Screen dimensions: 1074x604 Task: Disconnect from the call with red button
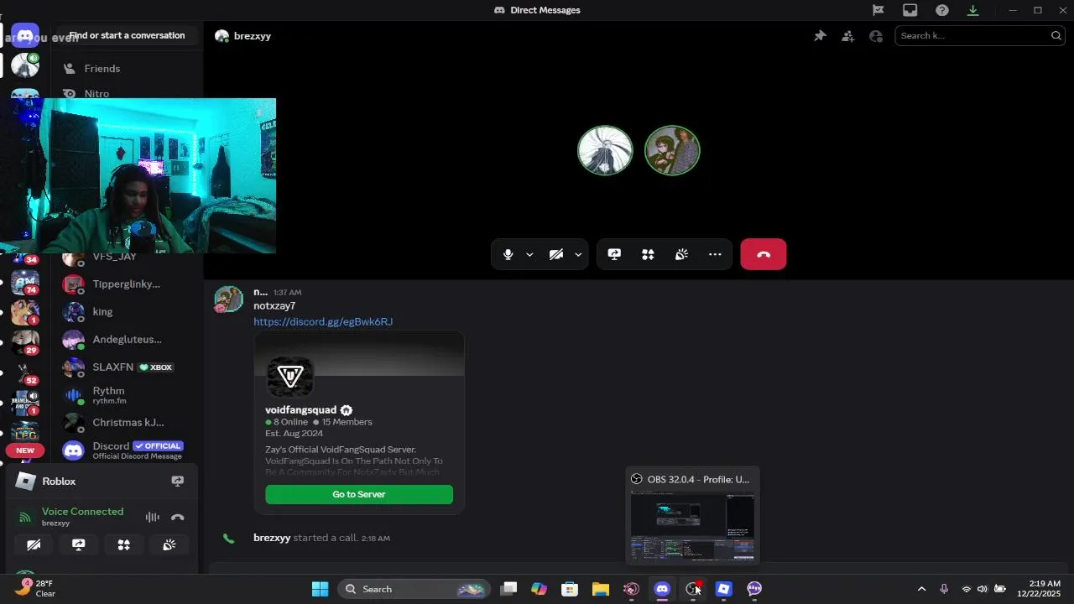[764, 254]
